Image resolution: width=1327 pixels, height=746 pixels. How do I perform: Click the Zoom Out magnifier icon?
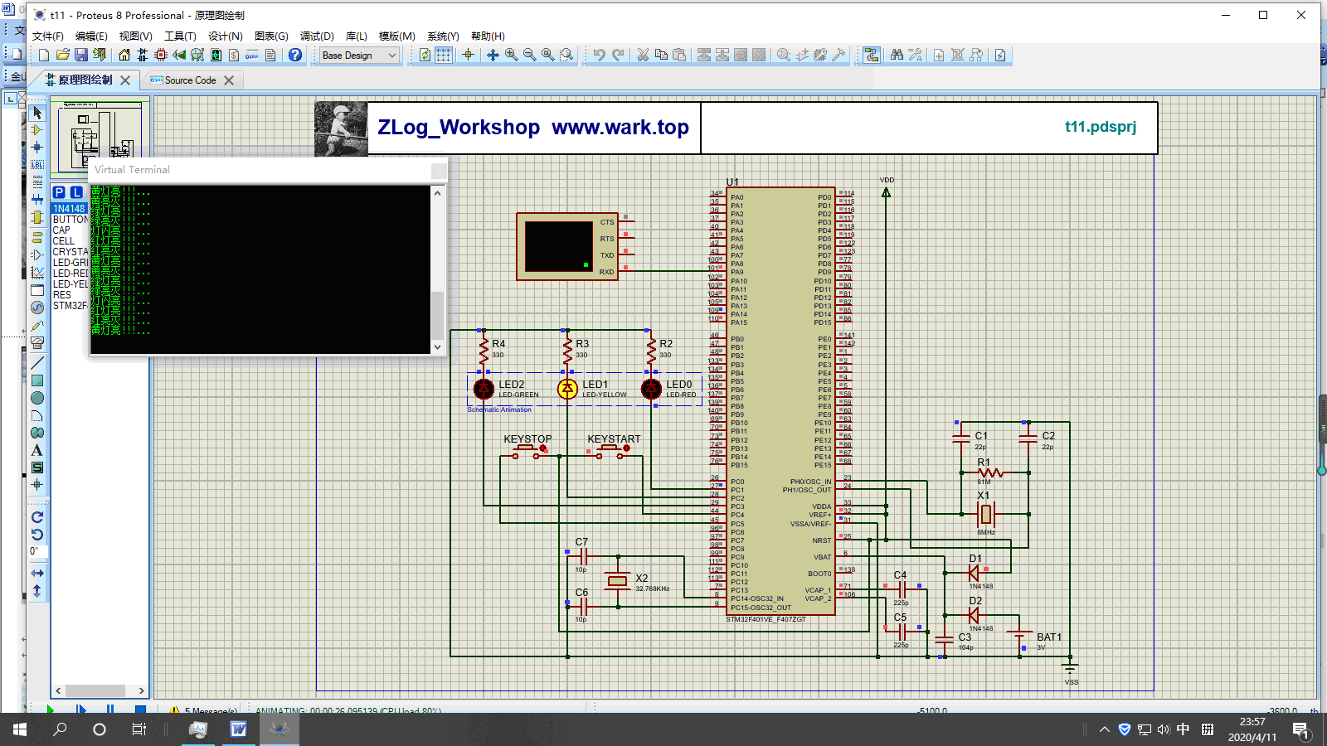click(x=529, y=55)
